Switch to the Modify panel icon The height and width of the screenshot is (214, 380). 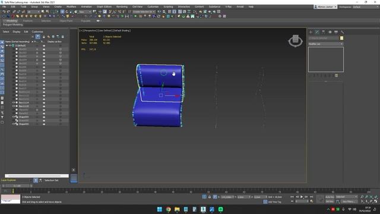pos(317,32)
